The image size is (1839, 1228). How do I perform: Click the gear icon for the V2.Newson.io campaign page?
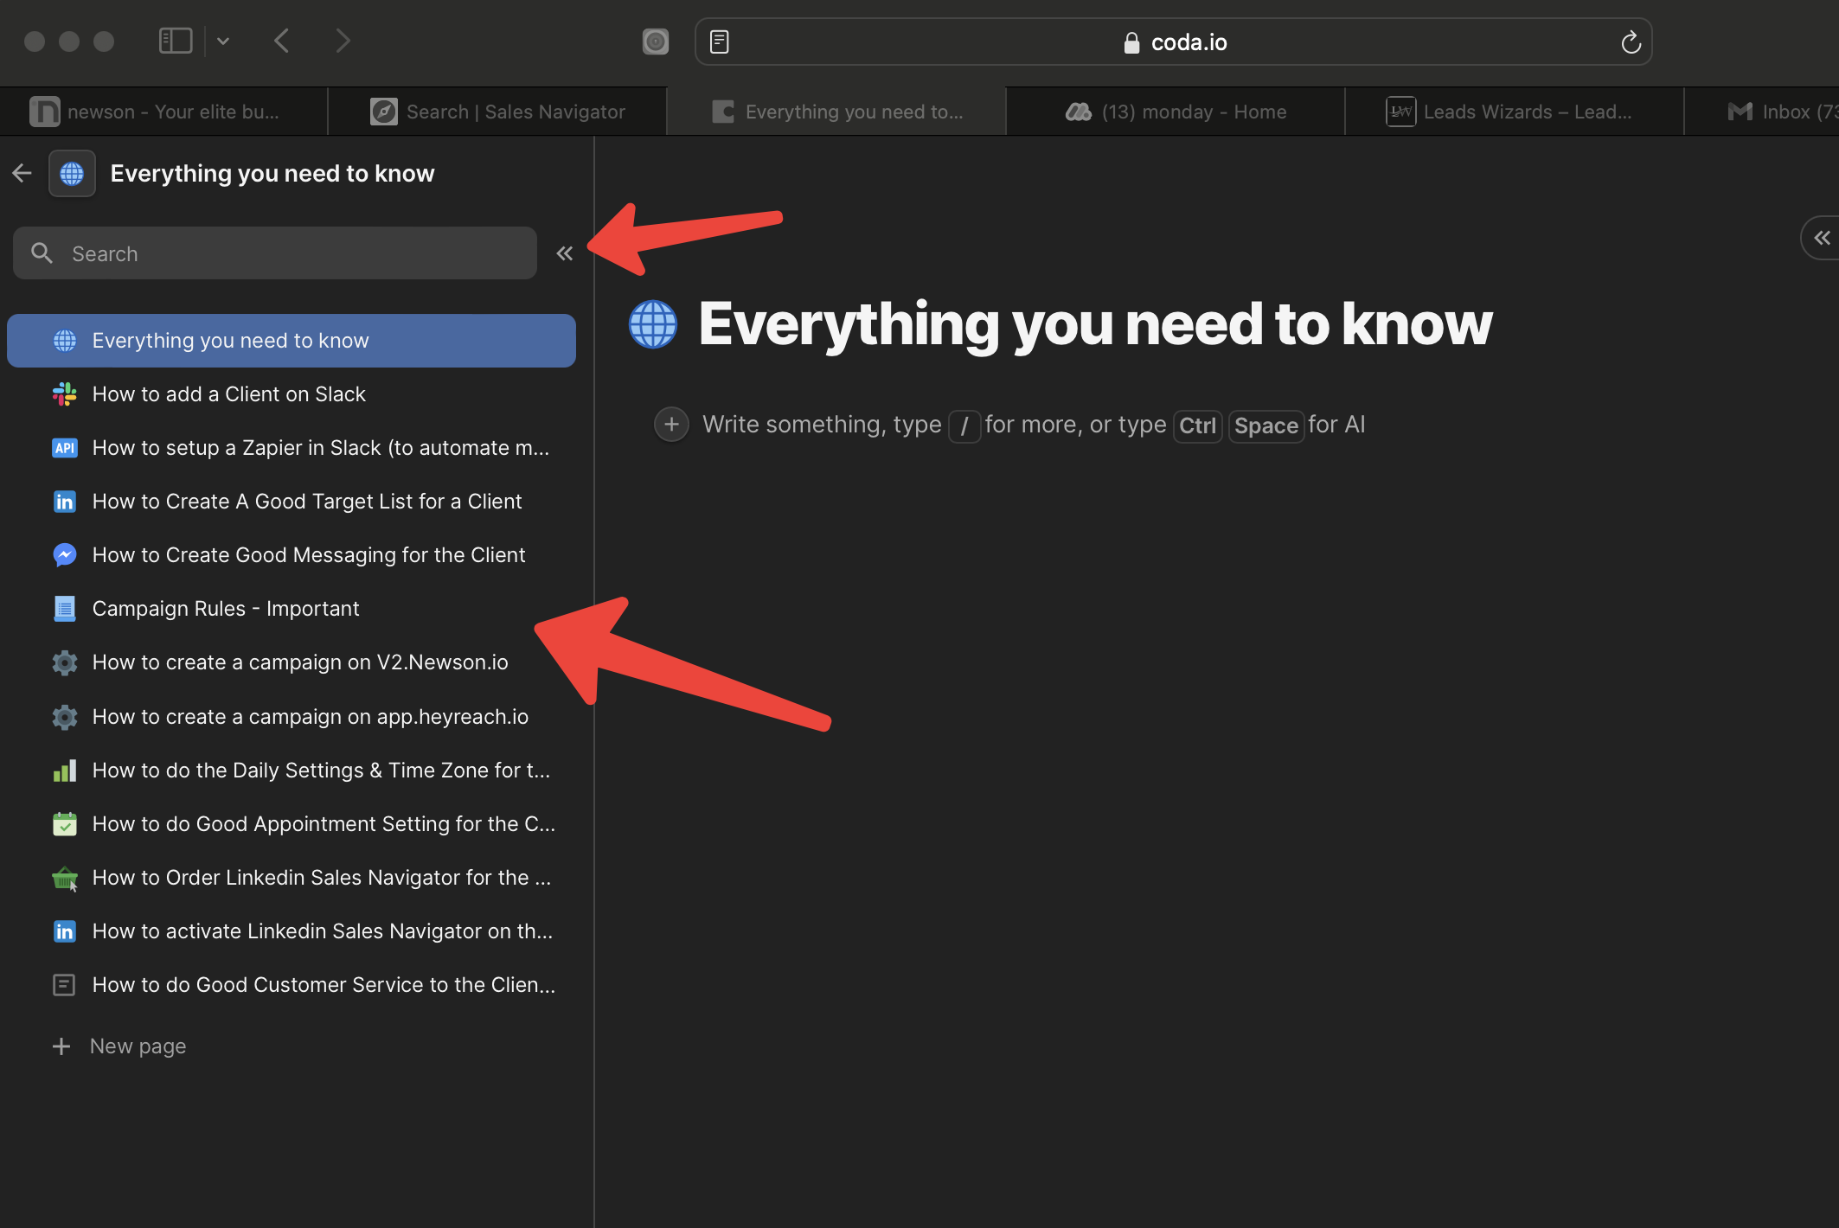coord(65,663)
